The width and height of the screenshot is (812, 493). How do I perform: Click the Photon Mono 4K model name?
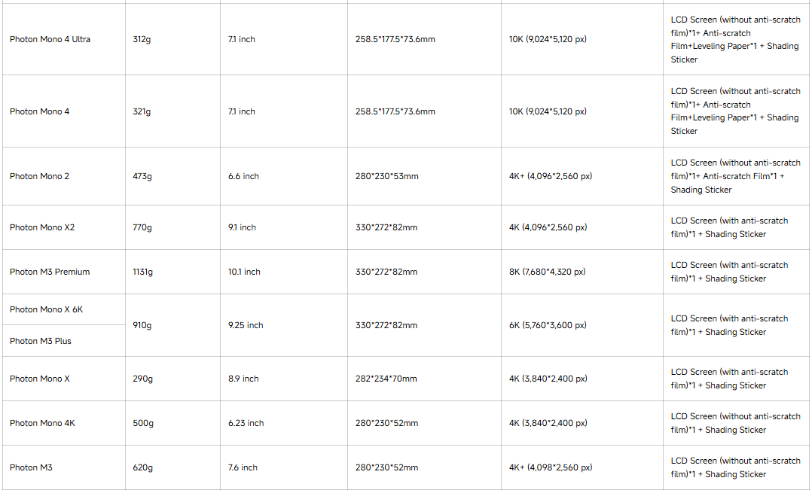[42, 423]
